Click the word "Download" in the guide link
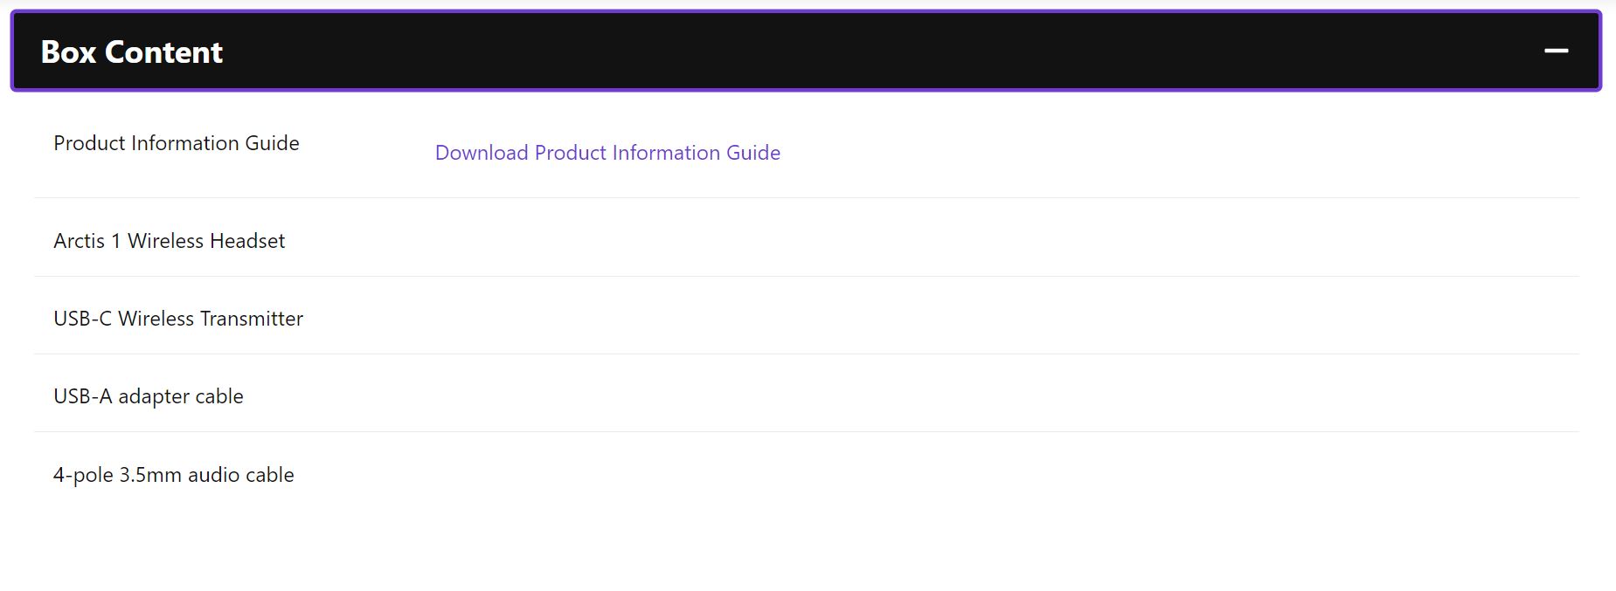The width and height of the screenshot is (1616, 591). pyautogui.click(x=482, y=153)
